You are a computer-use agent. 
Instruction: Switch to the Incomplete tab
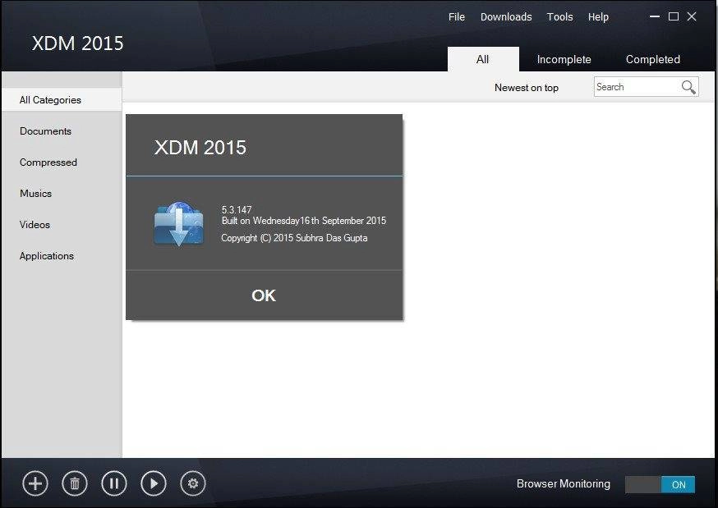pos(564,59)
